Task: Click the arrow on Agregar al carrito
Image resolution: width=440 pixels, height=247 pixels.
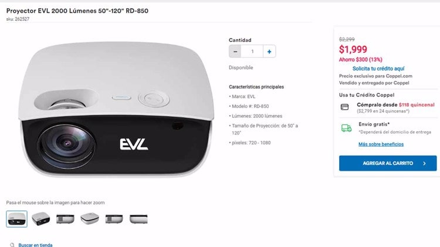Action: 424,163
